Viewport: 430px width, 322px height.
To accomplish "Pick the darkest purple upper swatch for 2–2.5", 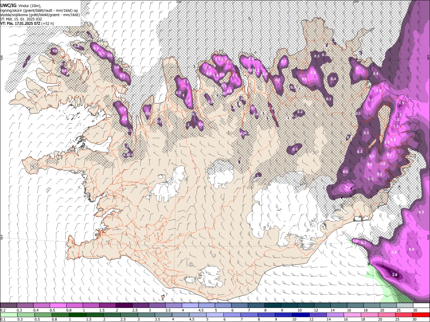I will coord(124,305).
